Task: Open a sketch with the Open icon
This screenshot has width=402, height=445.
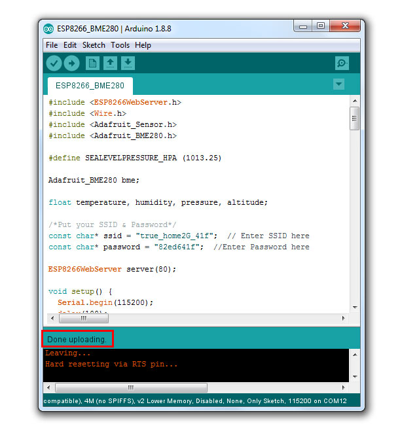Action: click(x=111, y=63)
